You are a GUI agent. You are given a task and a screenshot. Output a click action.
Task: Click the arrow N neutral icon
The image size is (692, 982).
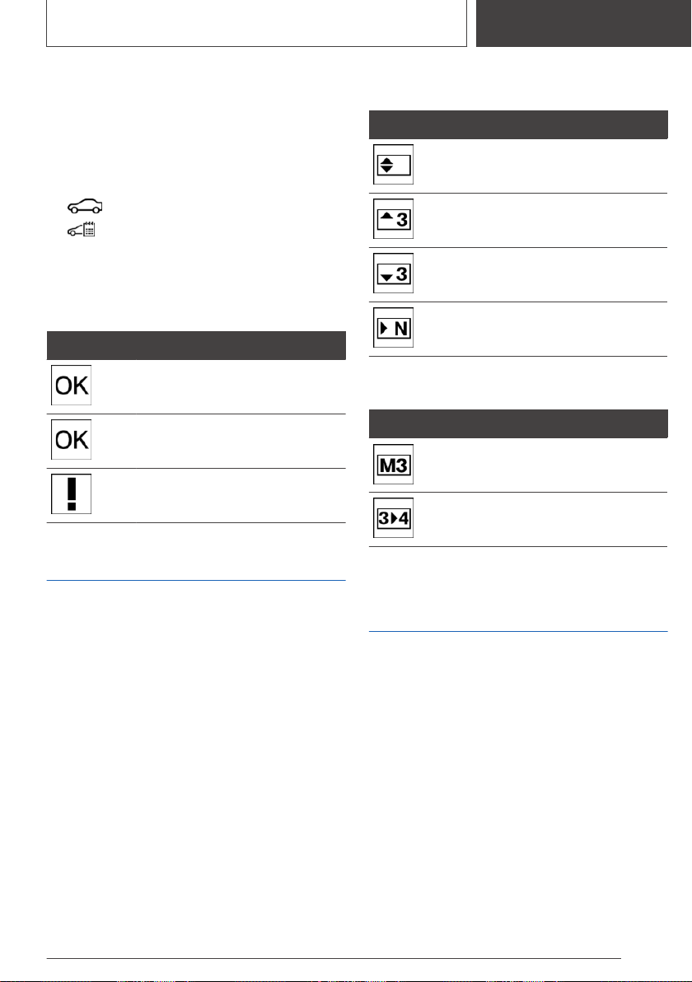pos(393,328)
